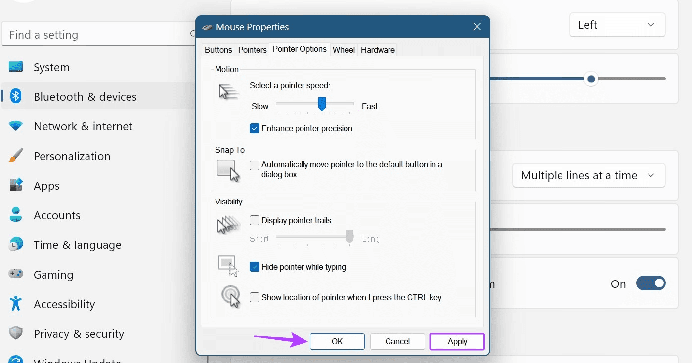Click the Snap To pointer icon
692x363 pixels.
point(228,170)
